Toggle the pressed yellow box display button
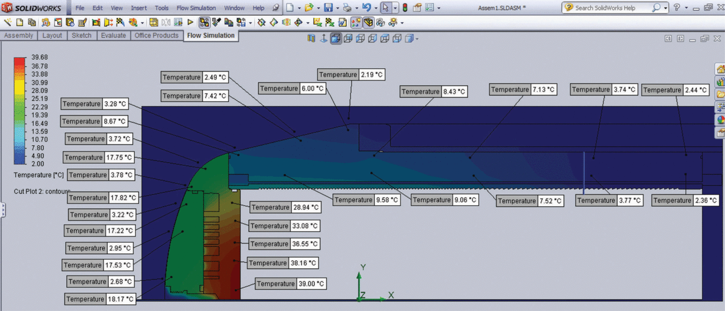 coord(368,23)
